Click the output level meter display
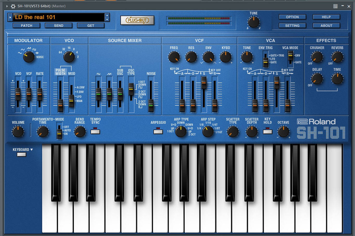355x236 pixels. pyautogui.click(x=199, y=21)
